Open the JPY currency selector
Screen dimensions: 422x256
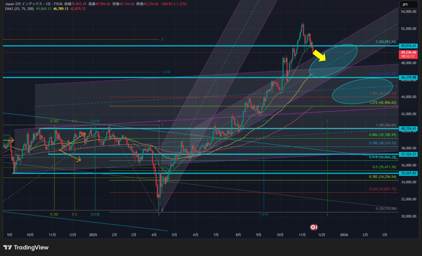(406, 5)
